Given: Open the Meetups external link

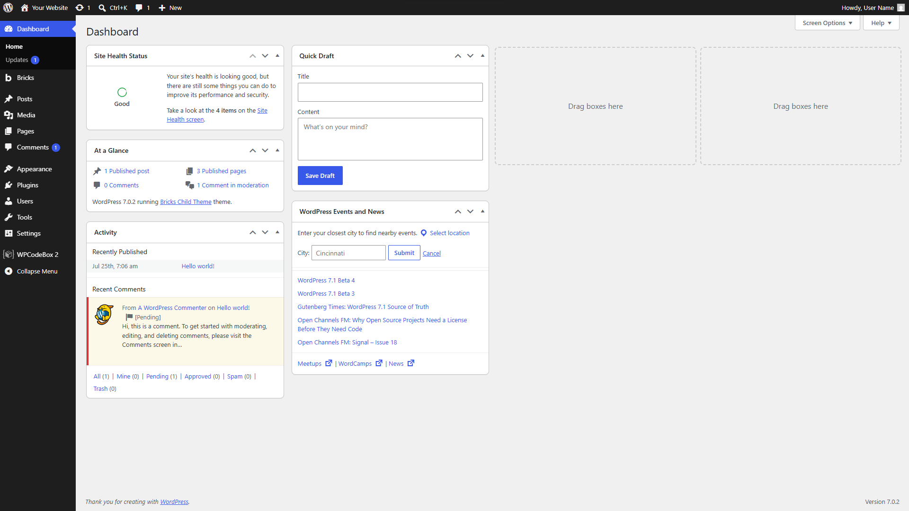Looking at the screenshot, I should point(315,363).
